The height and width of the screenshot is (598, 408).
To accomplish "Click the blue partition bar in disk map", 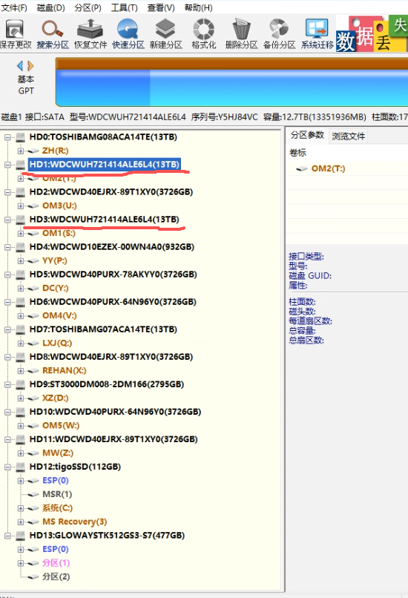I will pos(232,88).
